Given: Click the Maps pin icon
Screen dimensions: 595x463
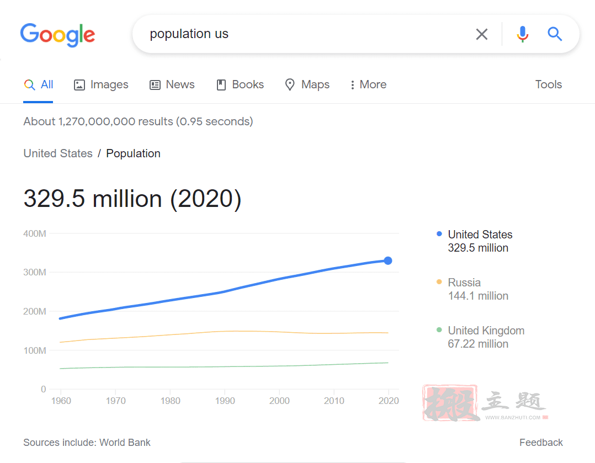Looking at the screenshot, I should pos(290,85).
